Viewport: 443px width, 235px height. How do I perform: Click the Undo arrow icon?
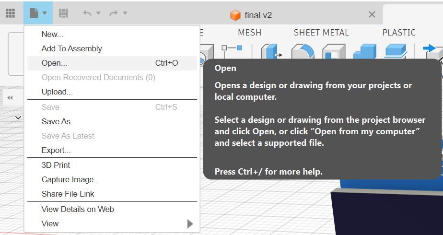click(x=87, y=13)
